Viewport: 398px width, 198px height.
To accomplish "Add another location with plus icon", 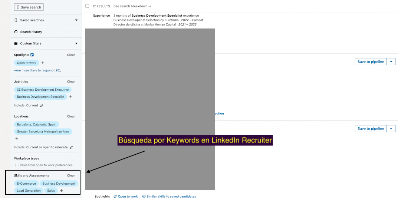I will click(x=17, y=139).
